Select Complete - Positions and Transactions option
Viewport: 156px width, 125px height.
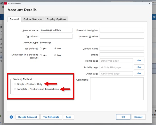pos(14,89)
